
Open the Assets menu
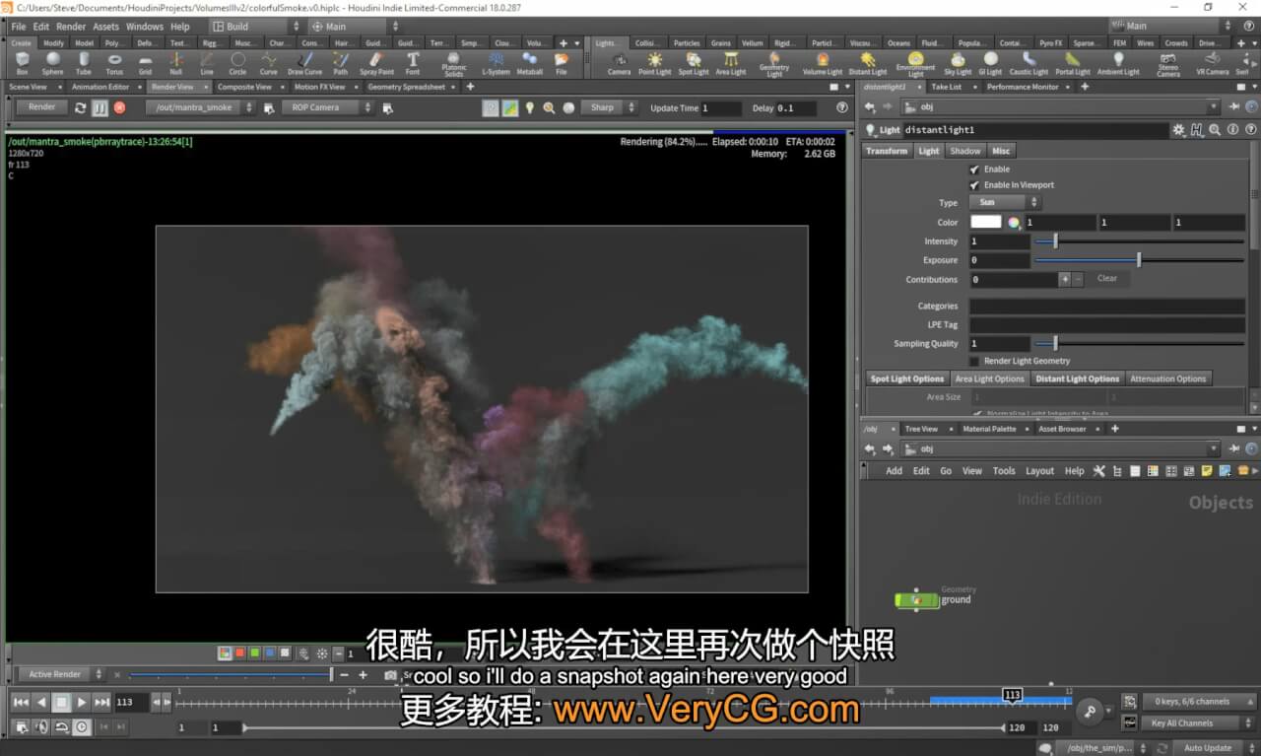pyautogui.click(x=105, y=27)
